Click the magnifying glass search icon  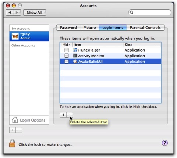coord(132,13)
